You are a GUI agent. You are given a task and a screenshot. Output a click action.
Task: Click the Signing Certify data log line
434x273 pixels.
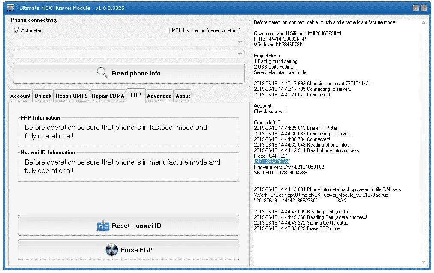pyautogui.click(x=302, y=223)
